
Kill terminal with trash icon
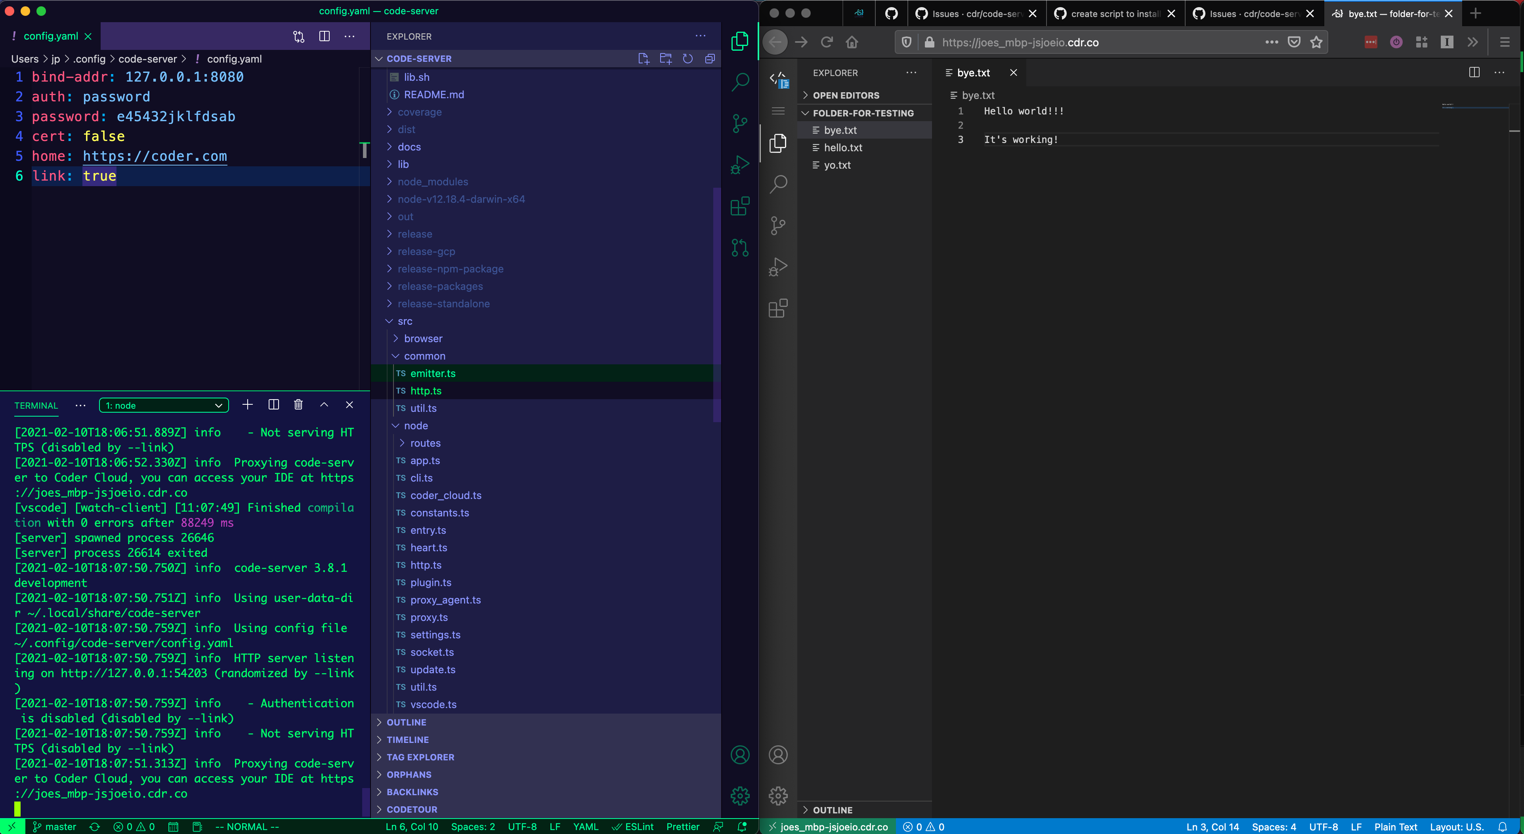click(x=298, y=405)
